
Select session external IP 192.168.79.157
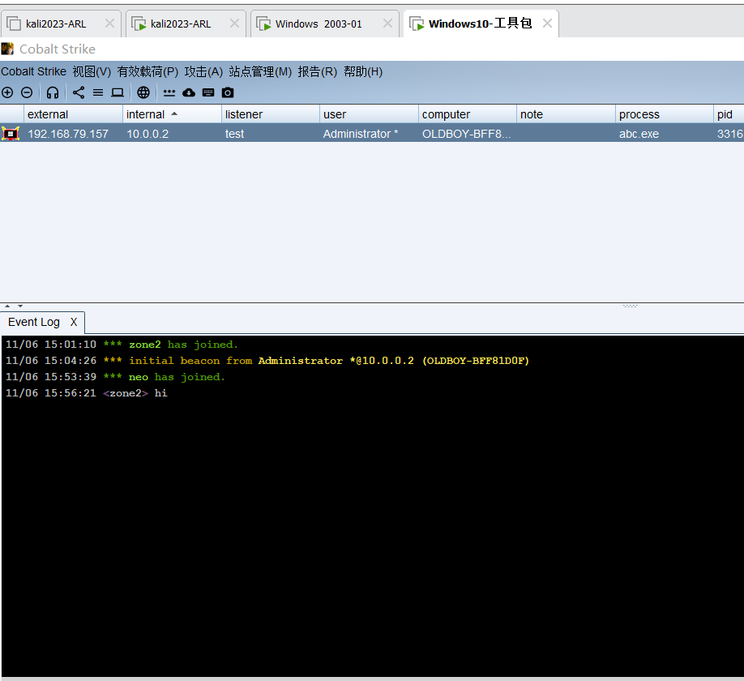coord(68,134)
